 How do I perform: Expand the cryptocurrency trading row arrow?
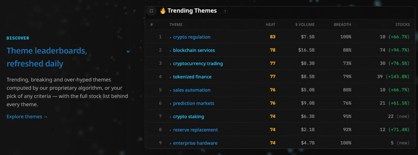170,64
